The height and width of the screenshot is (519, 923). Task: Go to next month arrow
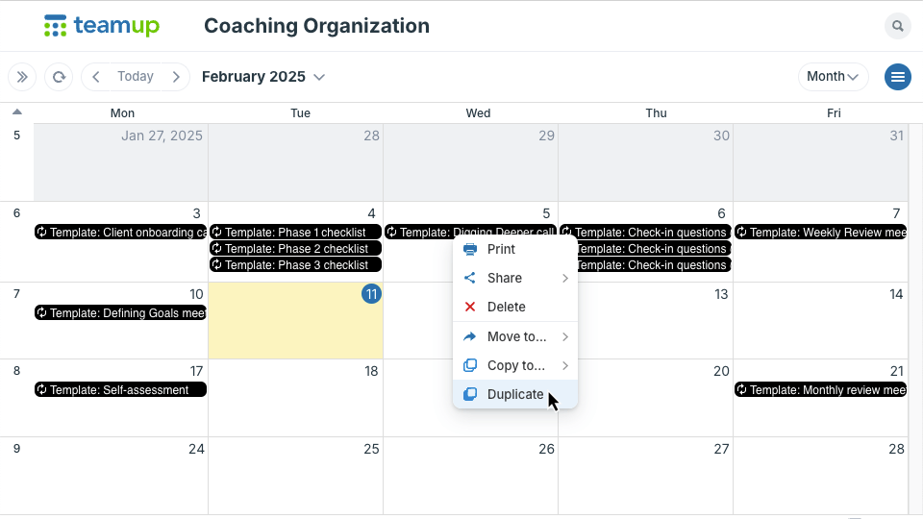175,77
